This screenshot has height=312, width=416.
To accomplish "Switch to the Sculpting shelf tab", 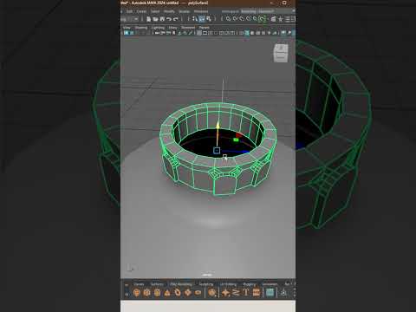I will [206, 284].
